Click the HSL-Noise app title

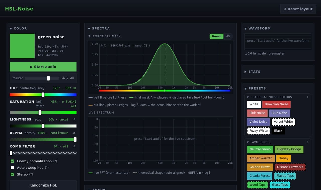point(19,9)
